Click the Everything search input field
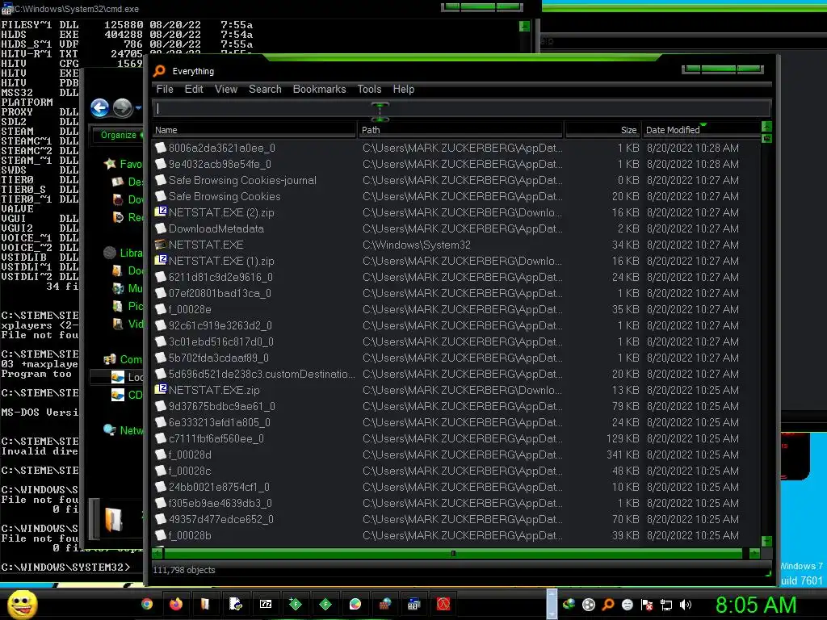The image size is (827, 620). [461, 109]
